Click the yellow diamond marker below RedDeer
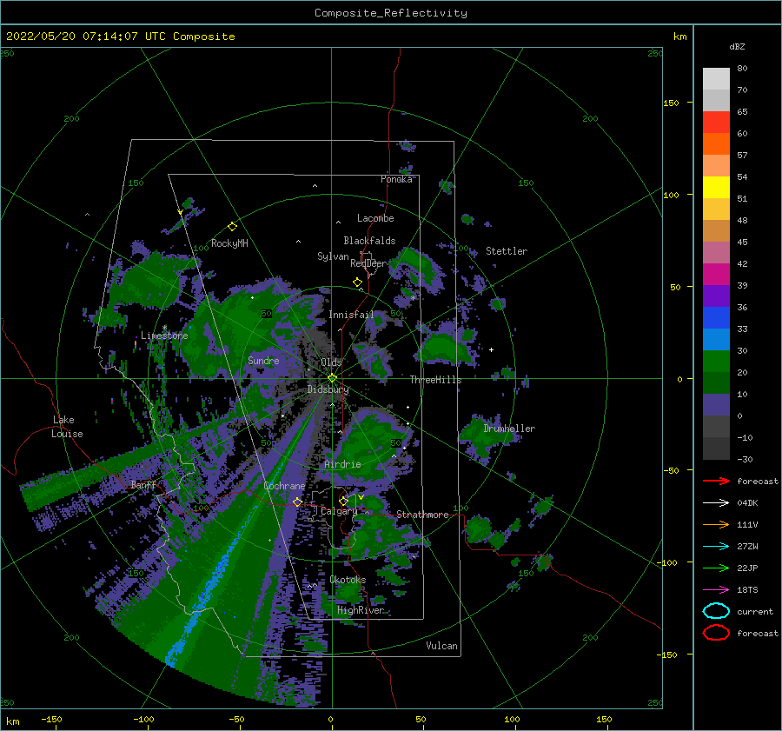Image resolution: width=782 pixels, height=731 pixels. (x=357, y=282)
